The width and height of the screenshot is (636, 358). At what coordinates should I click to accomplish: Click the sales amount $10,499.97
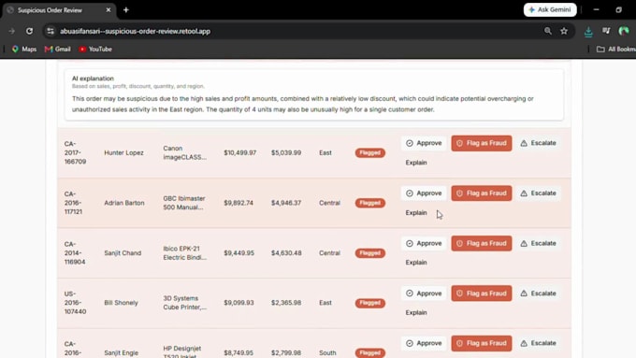pos(240,153)
